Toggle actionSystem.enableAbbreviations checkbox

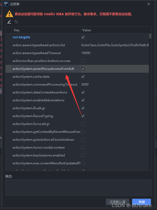coord(83,100)
